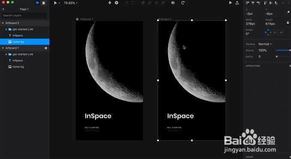Screen dimensions: 291x159
Task: Open the Blending Normal dropdown
Action: [x=265, y=44]
